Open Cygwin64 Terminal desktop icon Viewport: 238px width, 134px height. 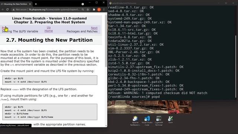coord(159,121)
